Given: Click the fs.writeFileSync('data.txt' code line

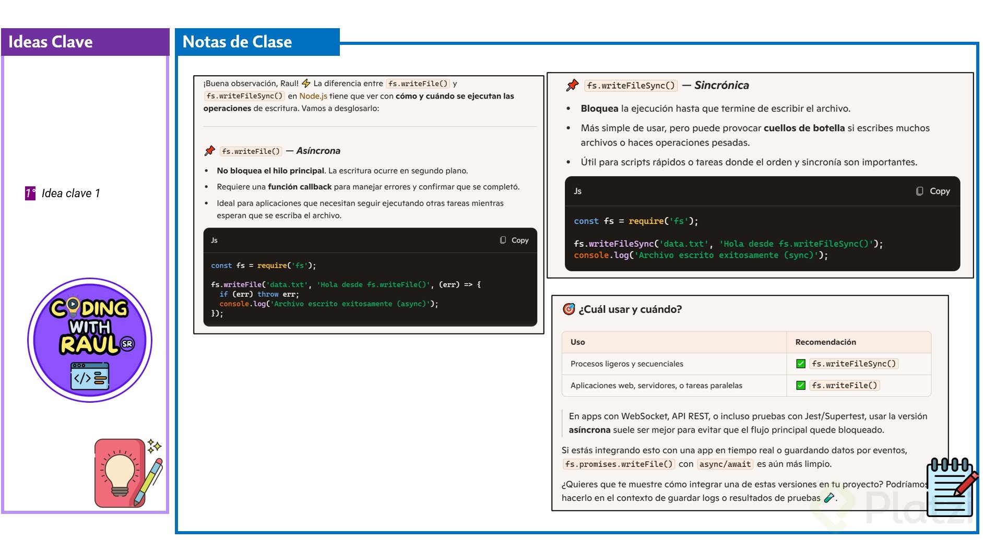Looking at the screenshot, I should click(729, 244).
